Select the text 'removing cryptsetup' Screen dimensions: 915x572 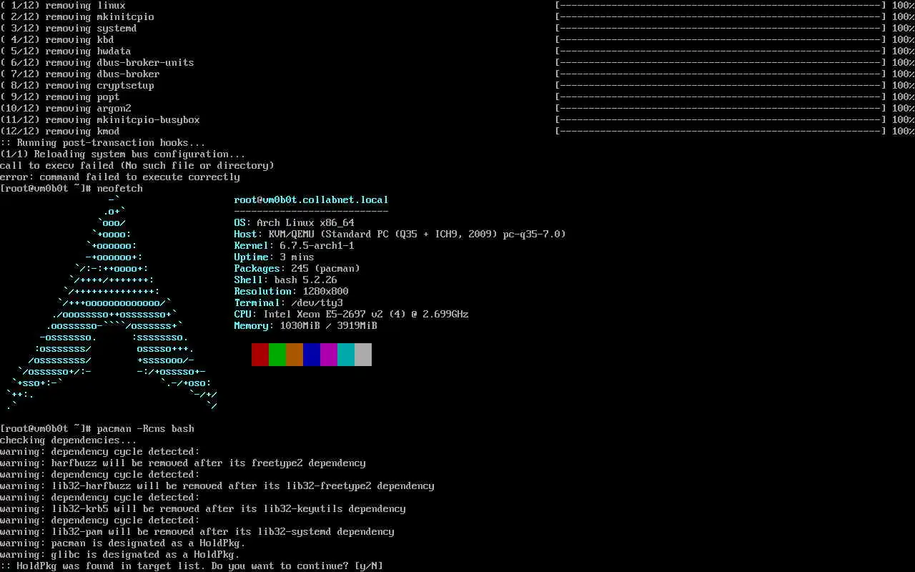click(x=100, y=86)
